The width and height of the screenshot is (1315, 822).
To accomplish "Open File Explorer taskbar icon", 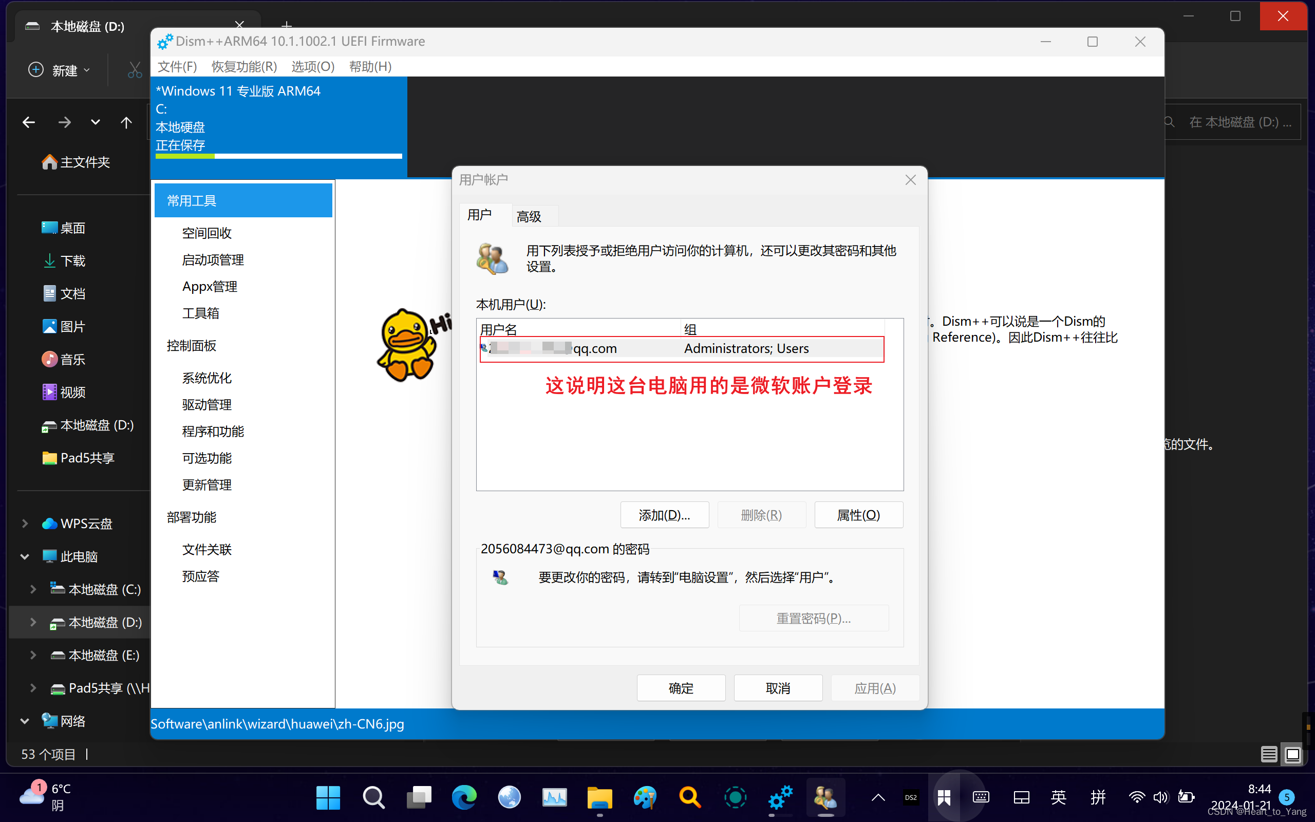I will pyautogui.click(x=599, y=797).
